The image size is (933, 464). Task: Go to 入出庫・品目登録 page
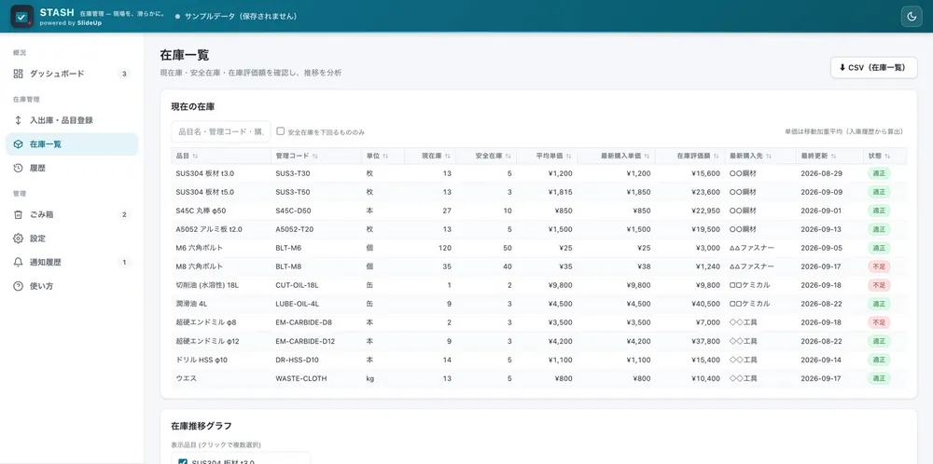(72, 120)
